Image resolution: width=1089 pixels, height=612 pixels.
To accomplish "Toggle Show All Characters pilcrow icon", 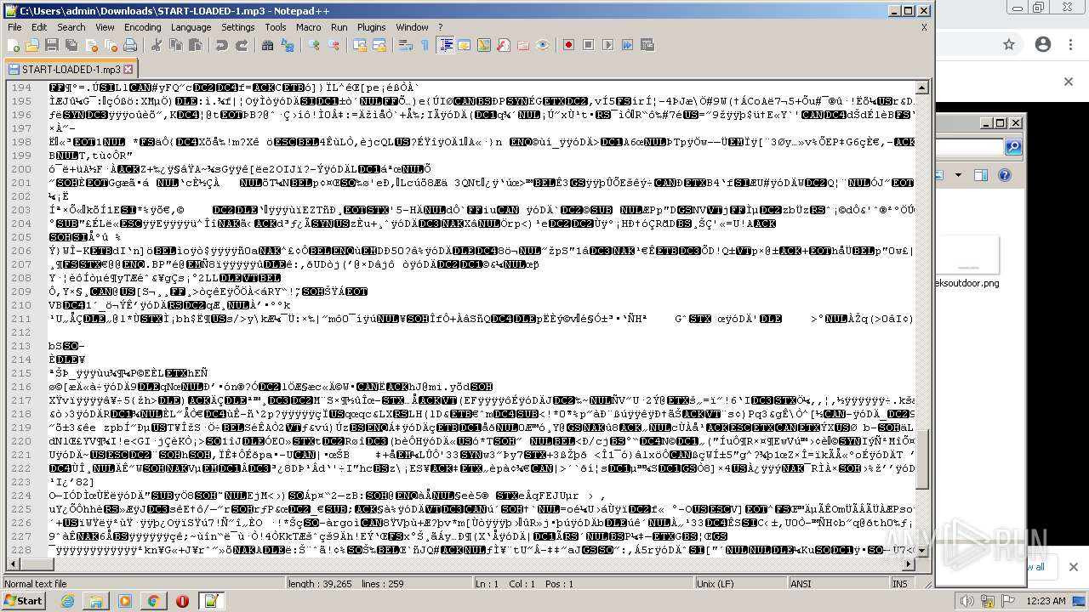I will [425, 45].
